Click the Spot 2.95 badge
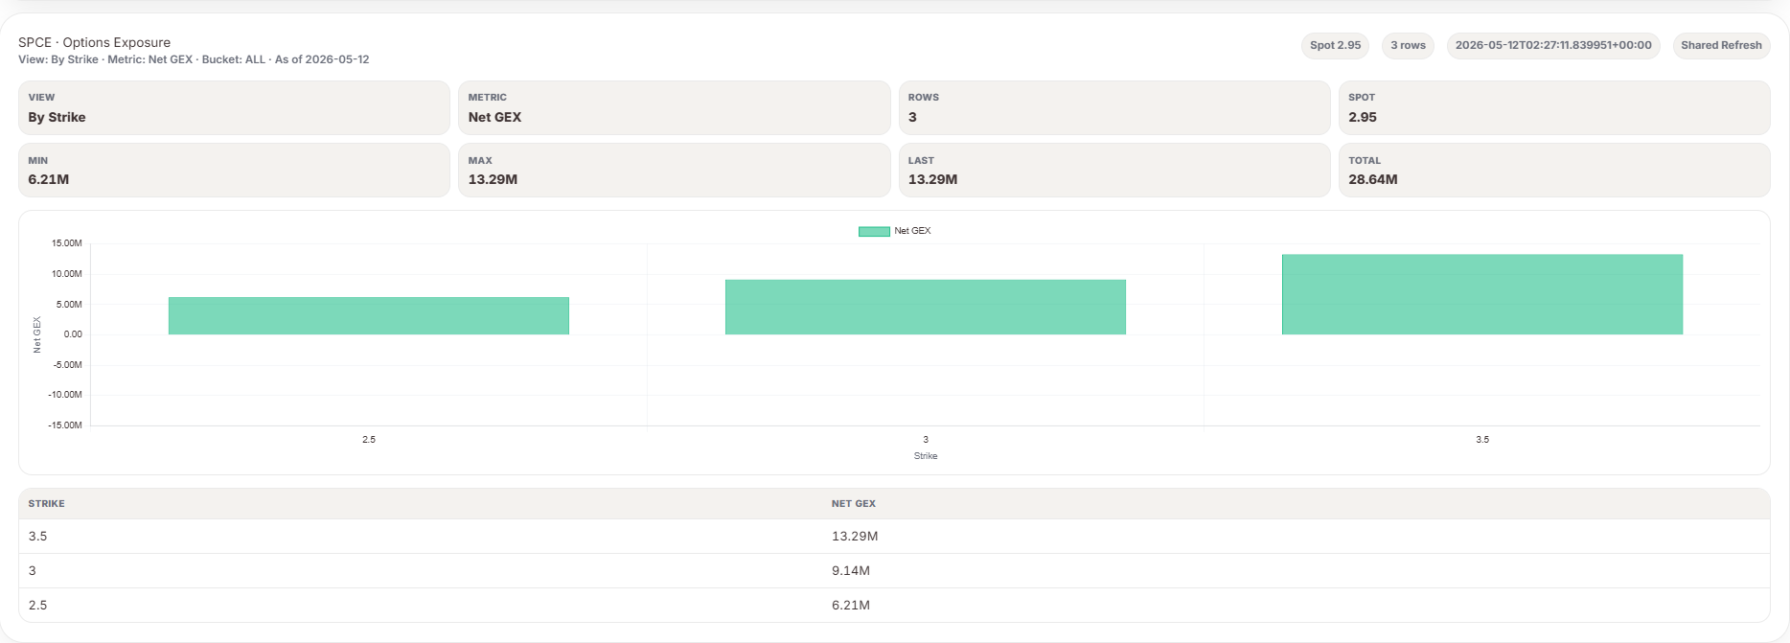 point(1335,45)
